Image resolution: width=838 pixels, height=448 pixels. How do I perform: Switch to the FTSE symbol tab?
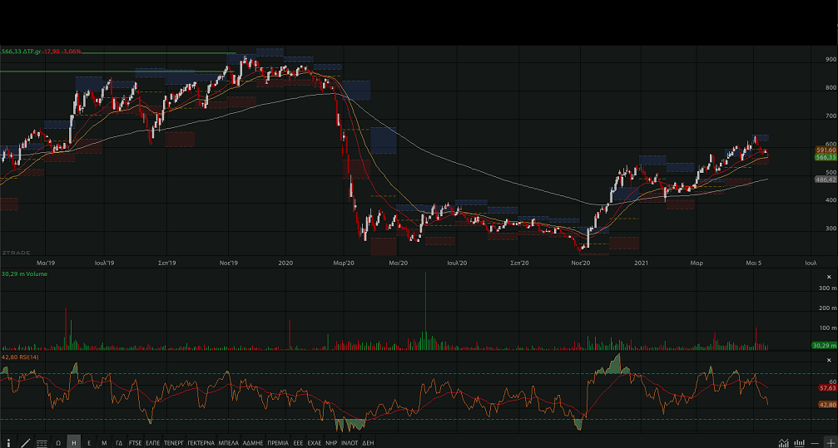click(x=136, y=443)
